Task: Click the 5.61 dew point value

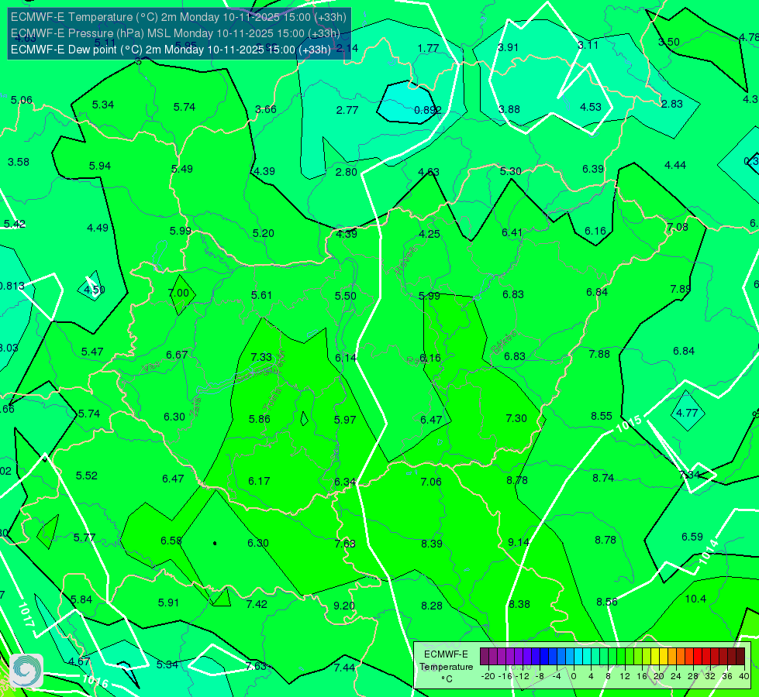Action: point(261,295)
